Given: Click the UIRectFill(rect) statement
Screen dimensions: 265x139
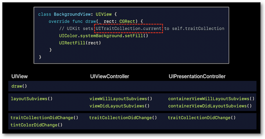Looking at the screenshot, I should [x=80, y=43].
